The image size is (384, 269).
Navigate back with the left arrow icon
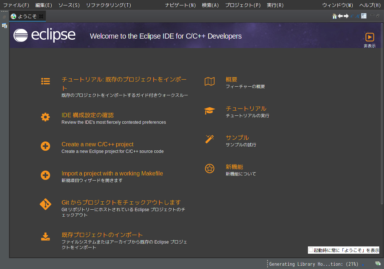click(x=340, y=16)
